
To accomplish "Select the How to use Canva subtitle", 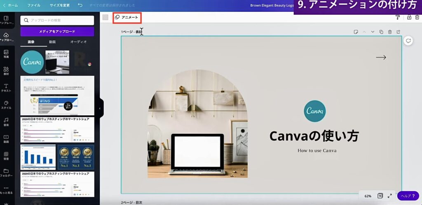I will [317, 151].
